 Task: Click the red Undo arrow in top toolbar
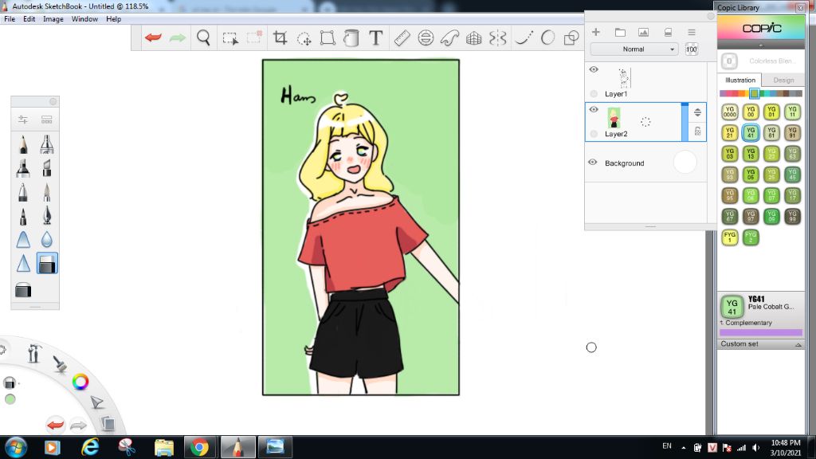tap(153, 37)
